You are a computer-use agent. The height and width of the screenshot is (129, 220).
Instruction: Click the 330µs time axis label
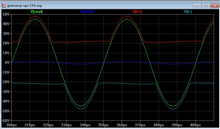67,125
